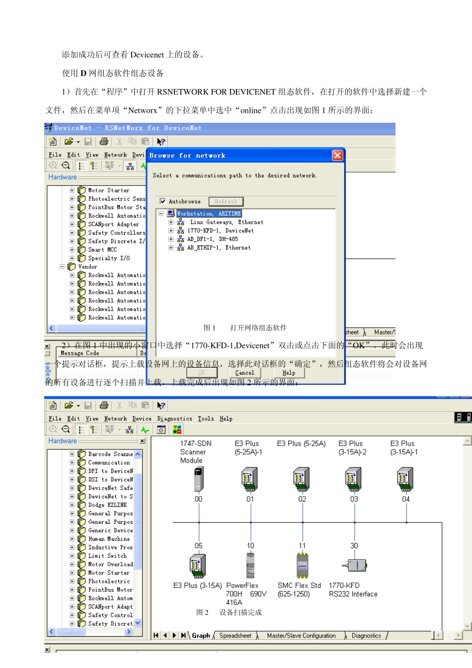Select the PowerFlex 700H device at node 10

[x=250, y=566]
